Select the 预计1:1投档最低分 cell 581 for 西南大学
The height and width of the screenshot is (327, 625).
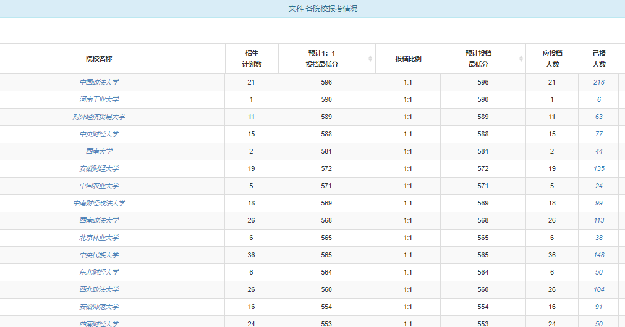(x=326, y=151)
